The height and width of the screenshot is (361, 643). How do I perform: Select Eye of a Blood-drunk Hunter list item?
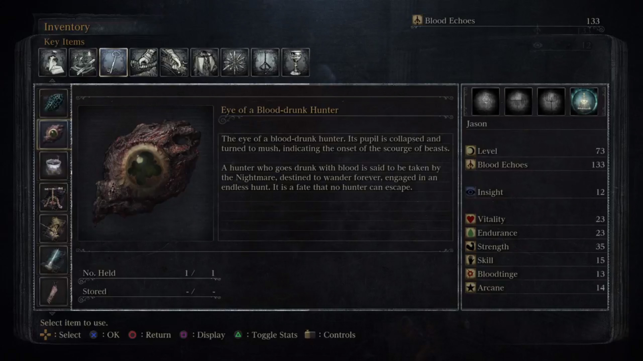[x=54, y=134]
